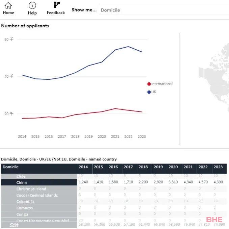Type in the Domicile search field
229x229 pixels.
[x=162, y=10]
